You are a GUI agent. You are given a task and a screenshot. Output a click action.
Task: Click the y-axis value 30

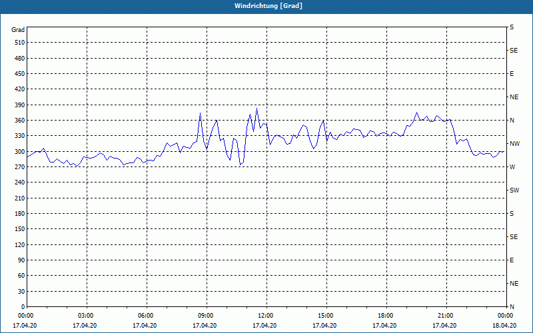pos(21,292)
